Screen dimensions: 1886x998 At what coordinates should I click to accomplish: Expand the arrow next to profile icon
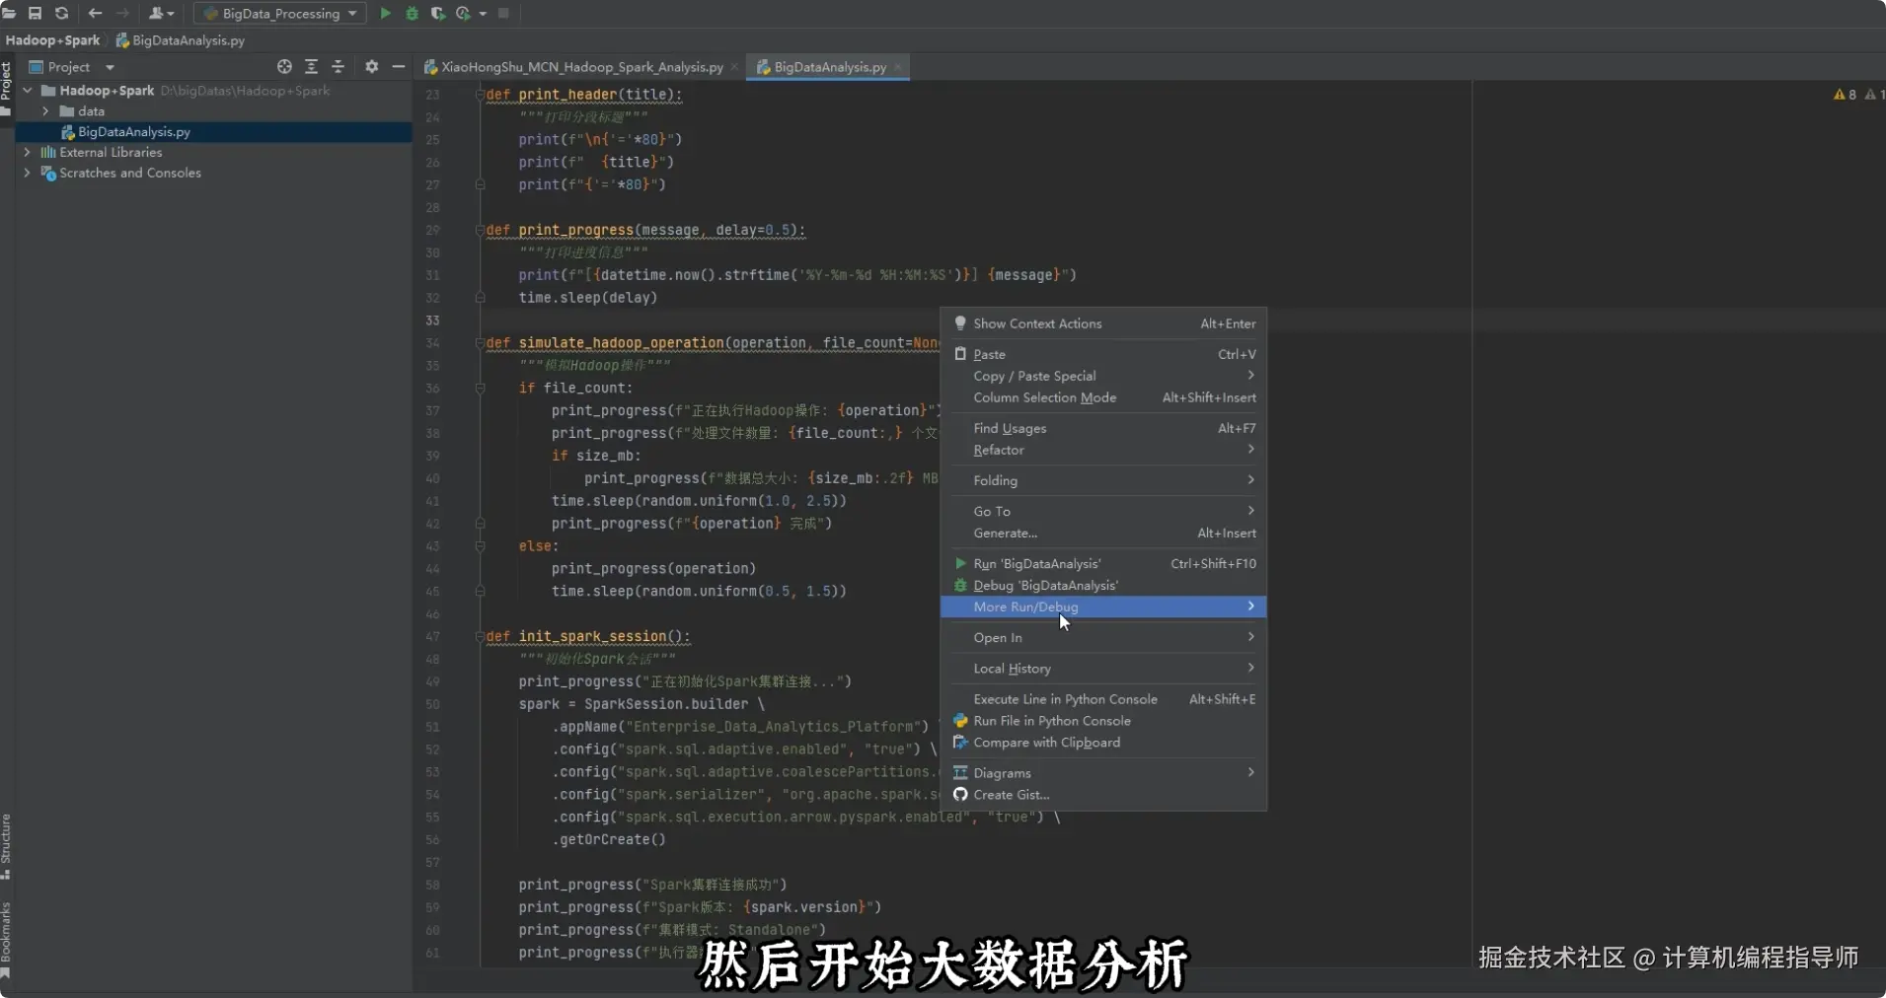[483, 14]
